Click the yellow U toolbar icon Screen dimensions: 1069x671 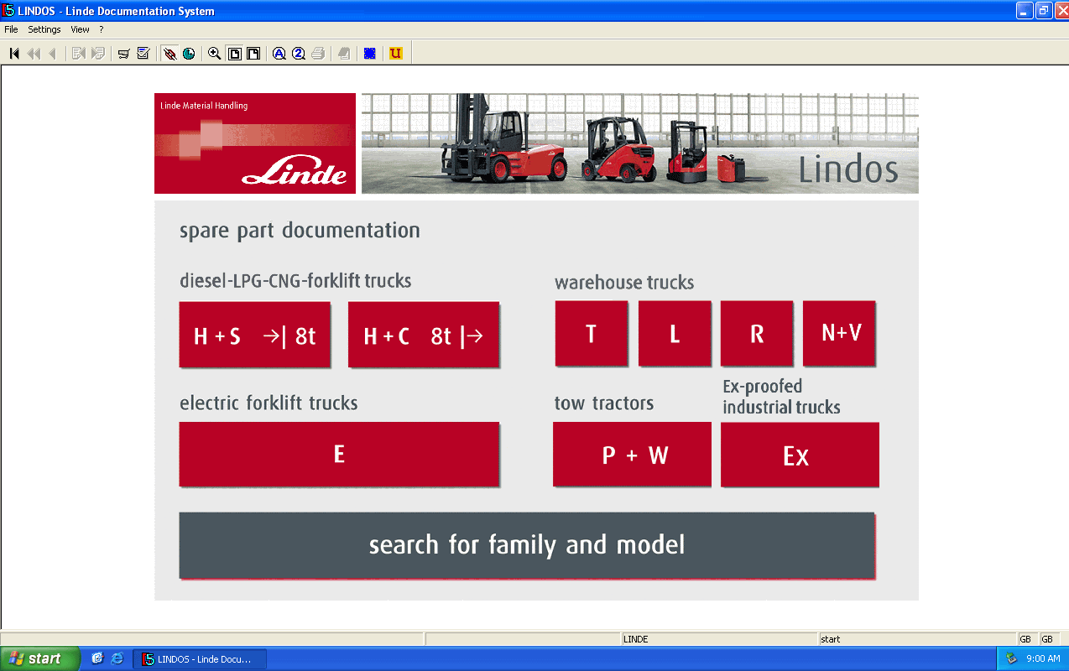coord(396,54)
